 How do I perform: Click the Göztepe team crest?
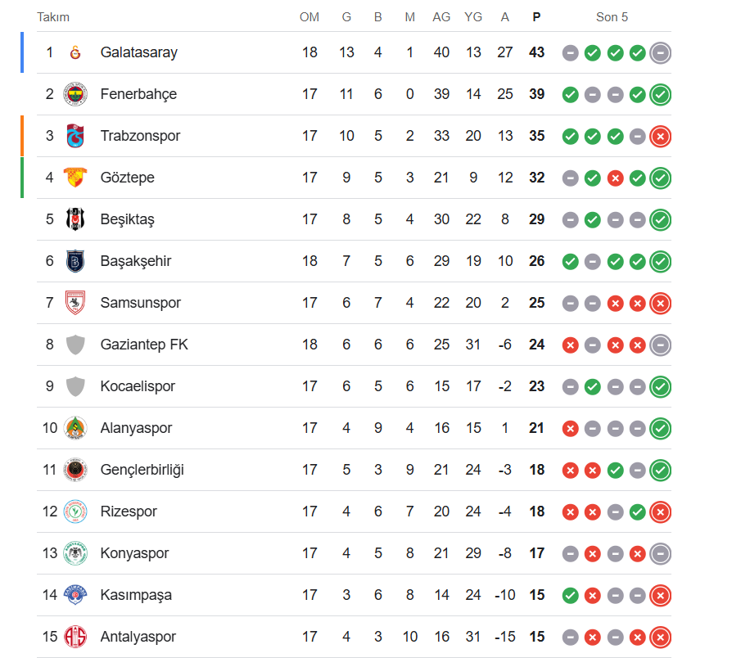tap(75, 178)
